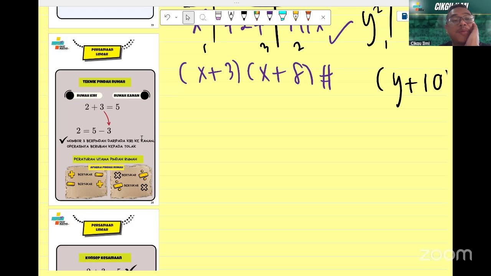Select the Lasso select tool
This screenshot has height=276, width=491.
click(203, 17)
